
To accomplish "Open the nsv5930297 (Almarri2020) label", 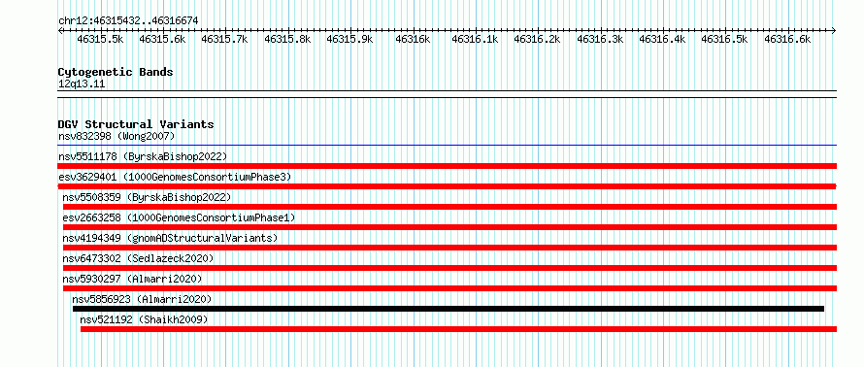I will 132,279.
